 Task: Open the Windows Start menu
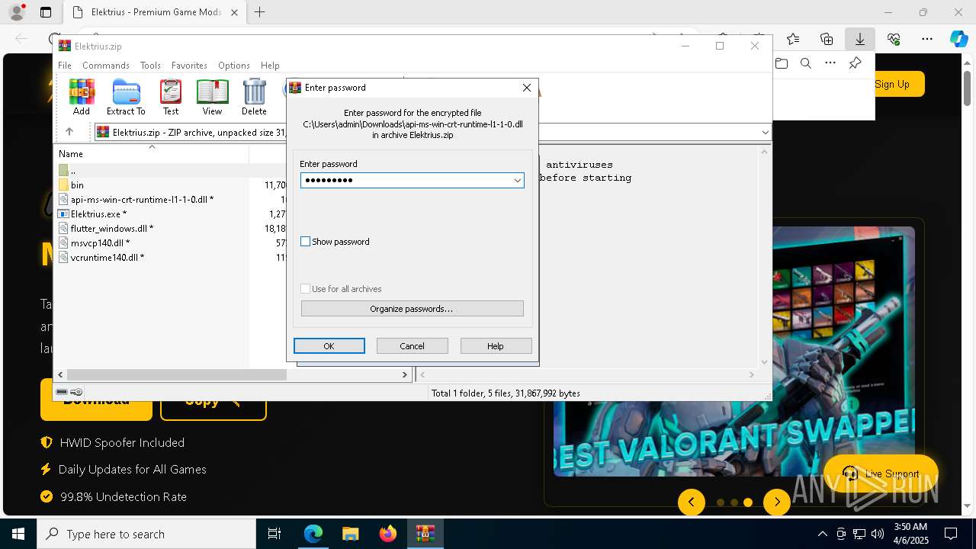coord(18,534)
